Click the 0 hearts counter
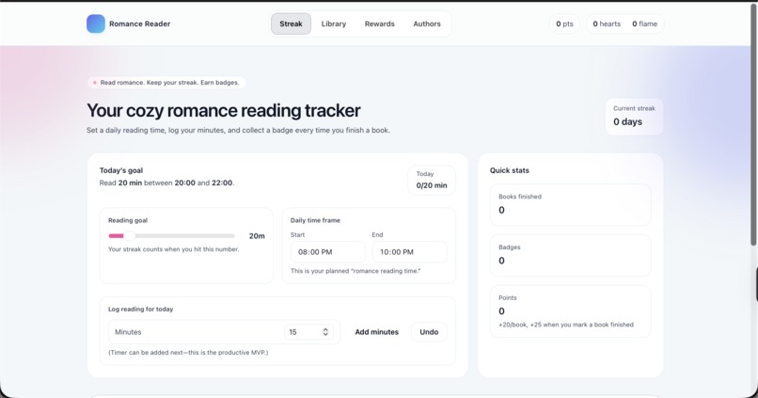 [607, 24]
